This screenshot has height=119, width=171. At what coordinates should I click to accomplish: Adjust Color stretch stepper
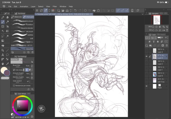pos(30,81)
